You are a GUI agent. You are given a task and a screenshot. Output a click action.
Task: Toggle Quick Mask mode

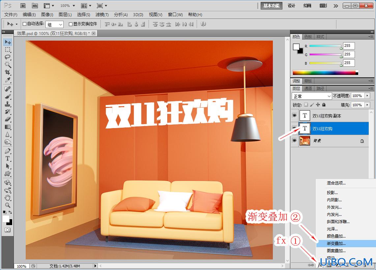pyautogui.click(x=8, y=230)
